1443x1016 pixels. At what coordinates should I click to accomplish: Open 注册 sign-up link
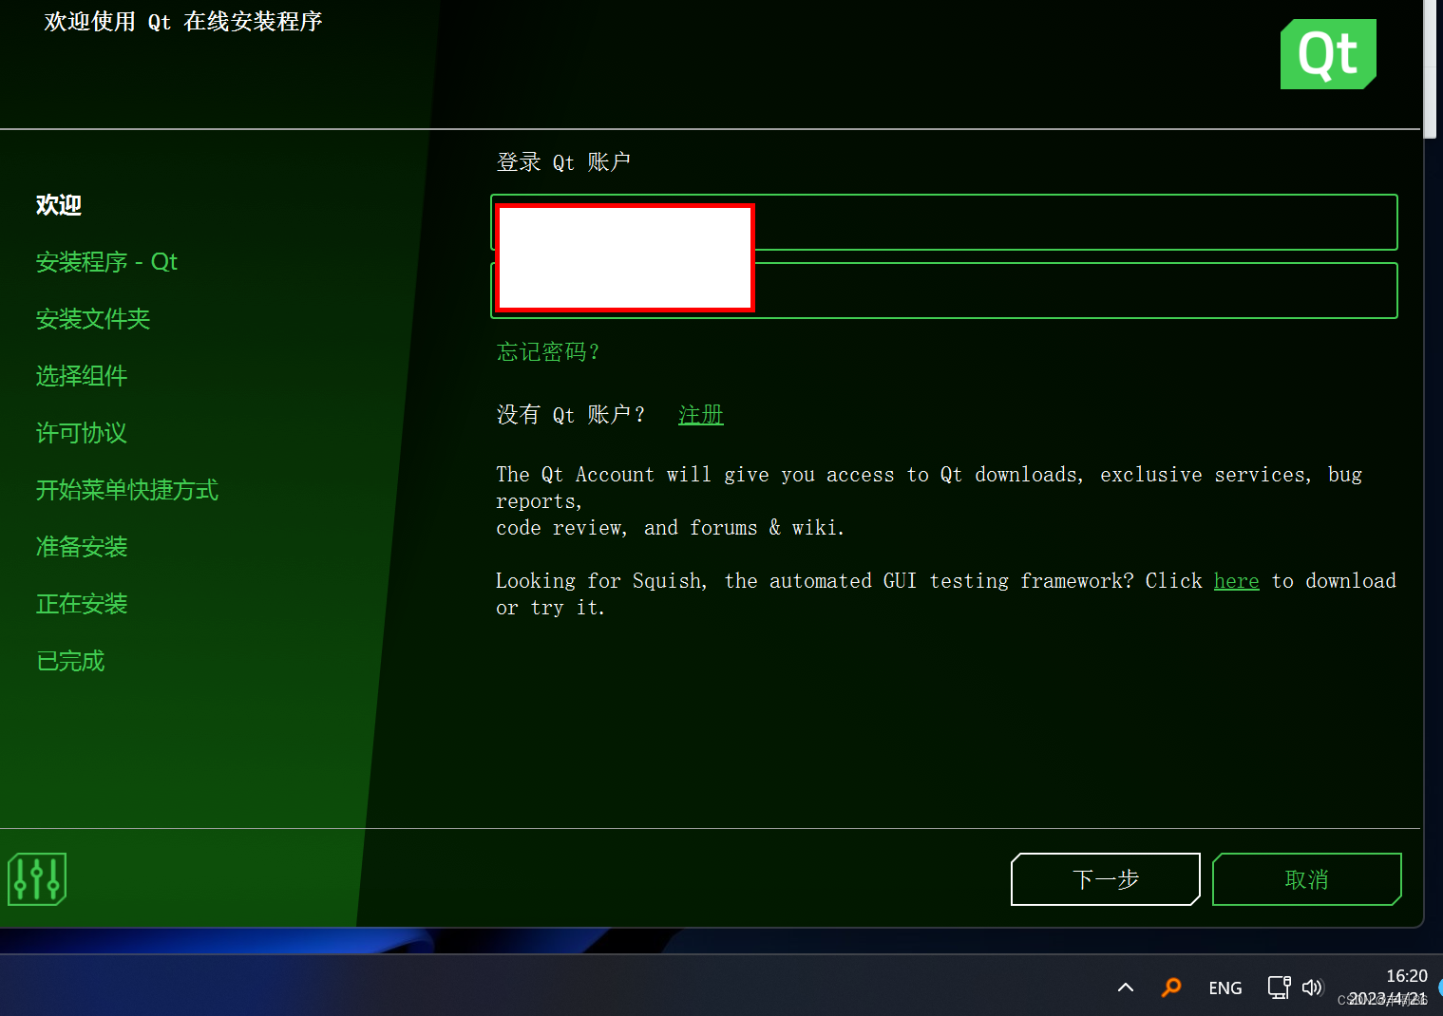[701, 415]
